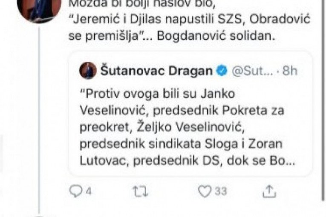326x217 pixels.
Task: Click the reply count number 4
Action: 89,191
